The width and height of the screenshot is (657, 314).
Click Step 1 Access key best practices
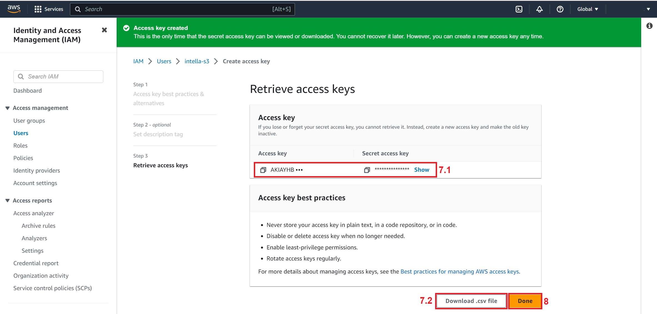pyautogui.click(x=169, y=98)
